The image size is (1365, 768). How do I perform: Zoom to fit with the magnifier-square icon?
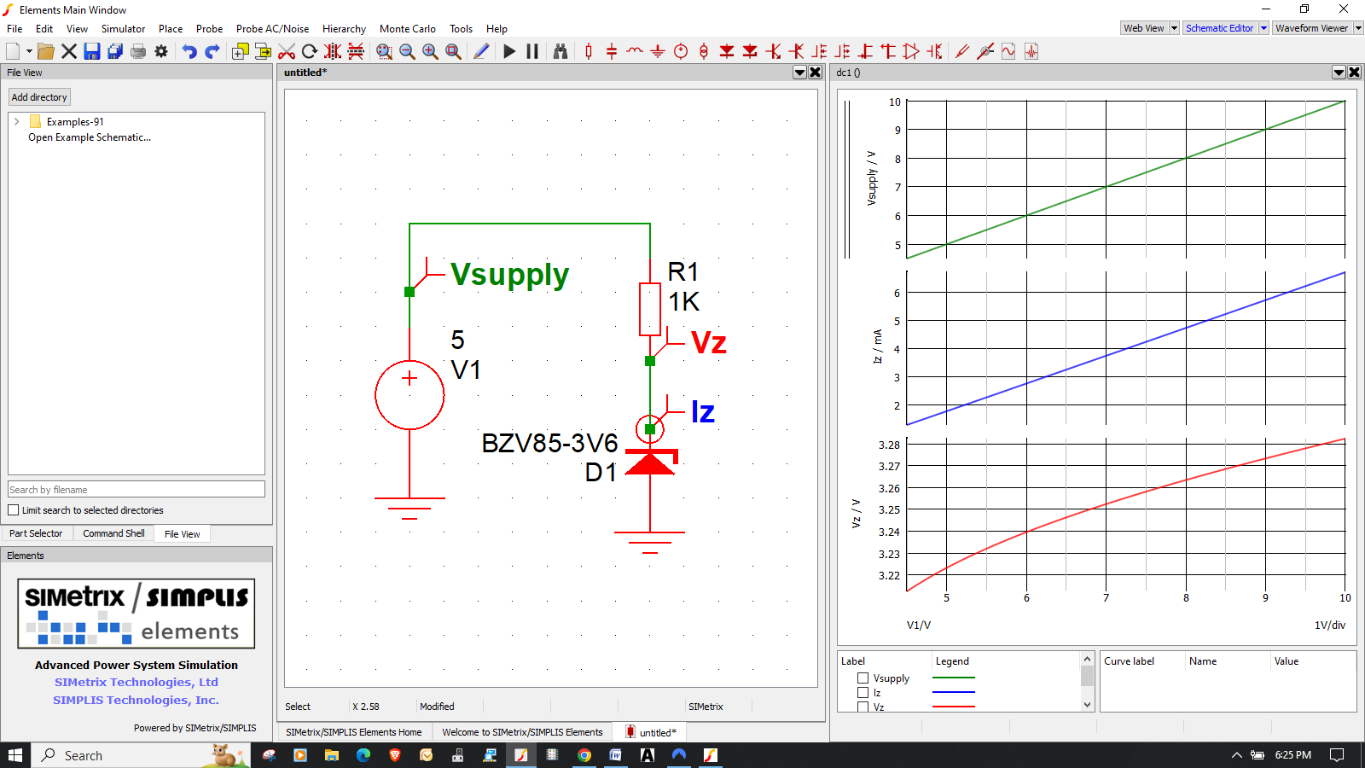(454, 51)
